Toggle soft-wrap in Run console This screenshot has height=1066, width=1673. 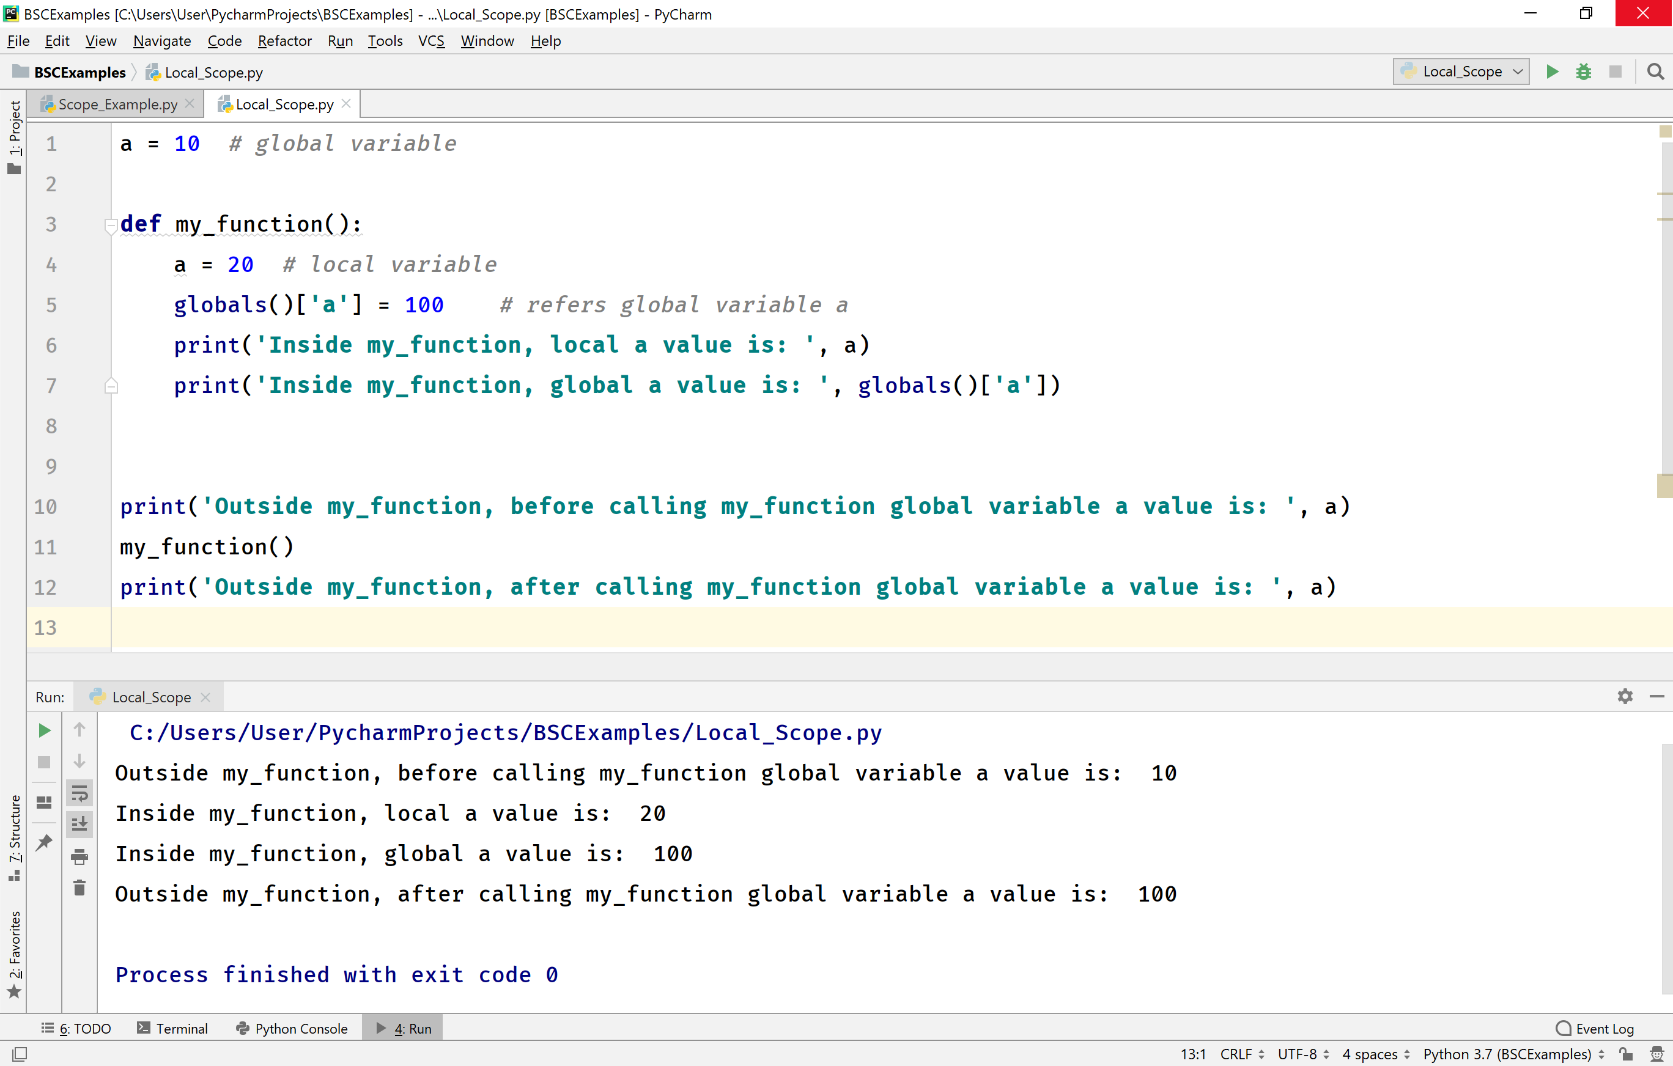point(79,793)
